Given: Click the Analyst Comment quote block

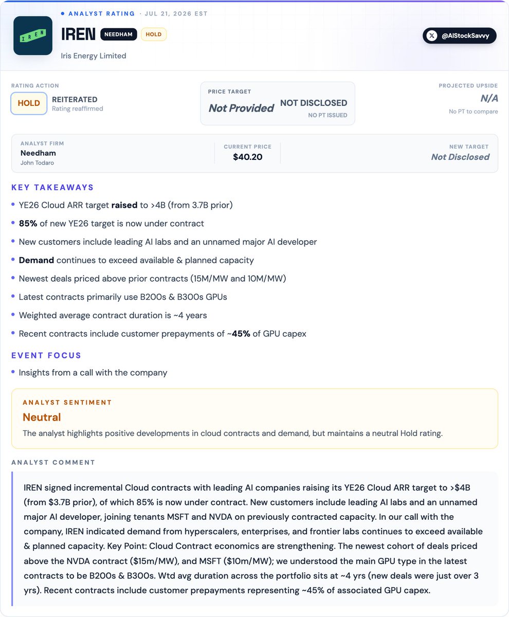Looking at the screenshot, I should 254,538.
